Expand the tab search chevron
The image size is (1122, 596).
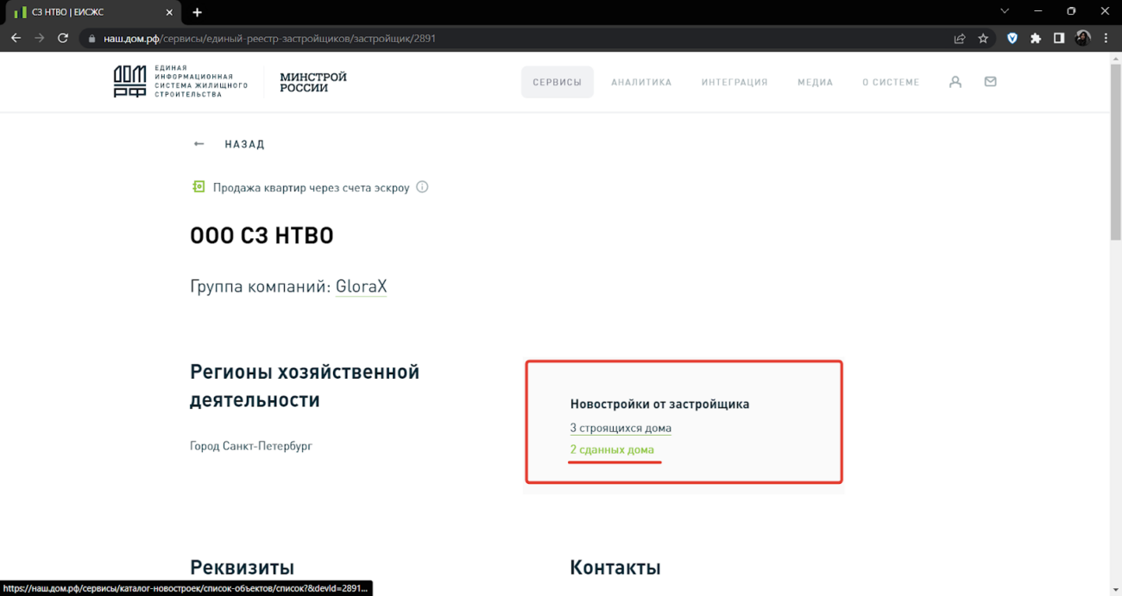tap(1005, 11)
